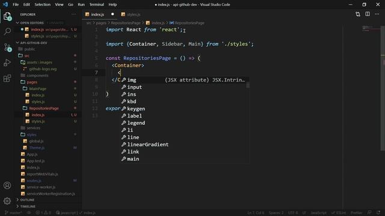The width and height of the screenshot is (385, 216).
Task: Collapse the pages folder
Action: click(32, 82)
